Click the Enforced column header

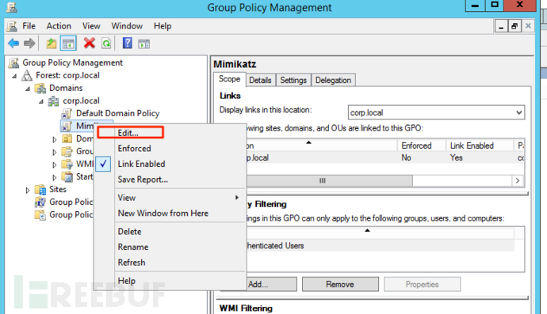click(x=422, y=146)
